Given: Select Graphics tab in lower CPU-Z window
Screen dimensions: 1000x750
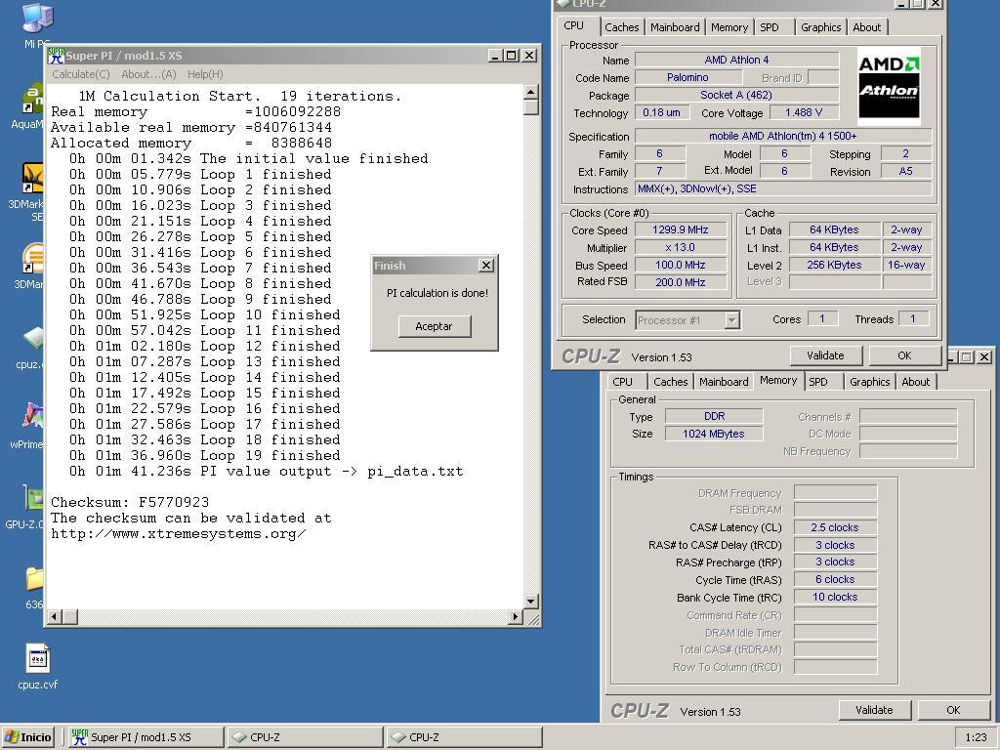Looking at the screenshot, I should pyautogui.click(x=869, y=382).
